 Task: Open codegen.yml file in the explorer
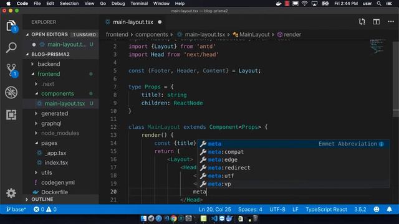[58, 182]
